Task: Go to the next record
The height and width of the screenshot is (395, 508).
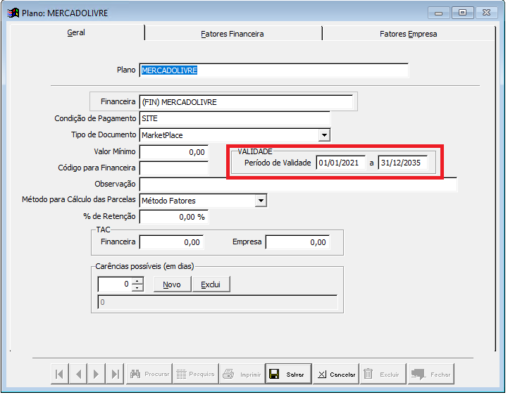Action: coord(97,374)
